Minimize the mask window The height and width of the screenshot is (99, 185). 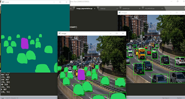54,2
